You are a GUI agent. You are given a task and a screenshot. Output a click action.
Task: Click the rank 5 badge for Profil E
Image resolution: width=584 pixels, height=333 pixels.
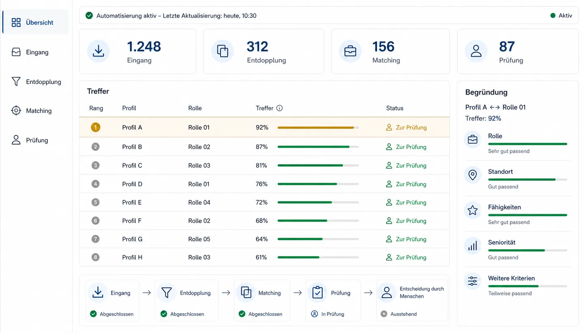click(96, 202)
